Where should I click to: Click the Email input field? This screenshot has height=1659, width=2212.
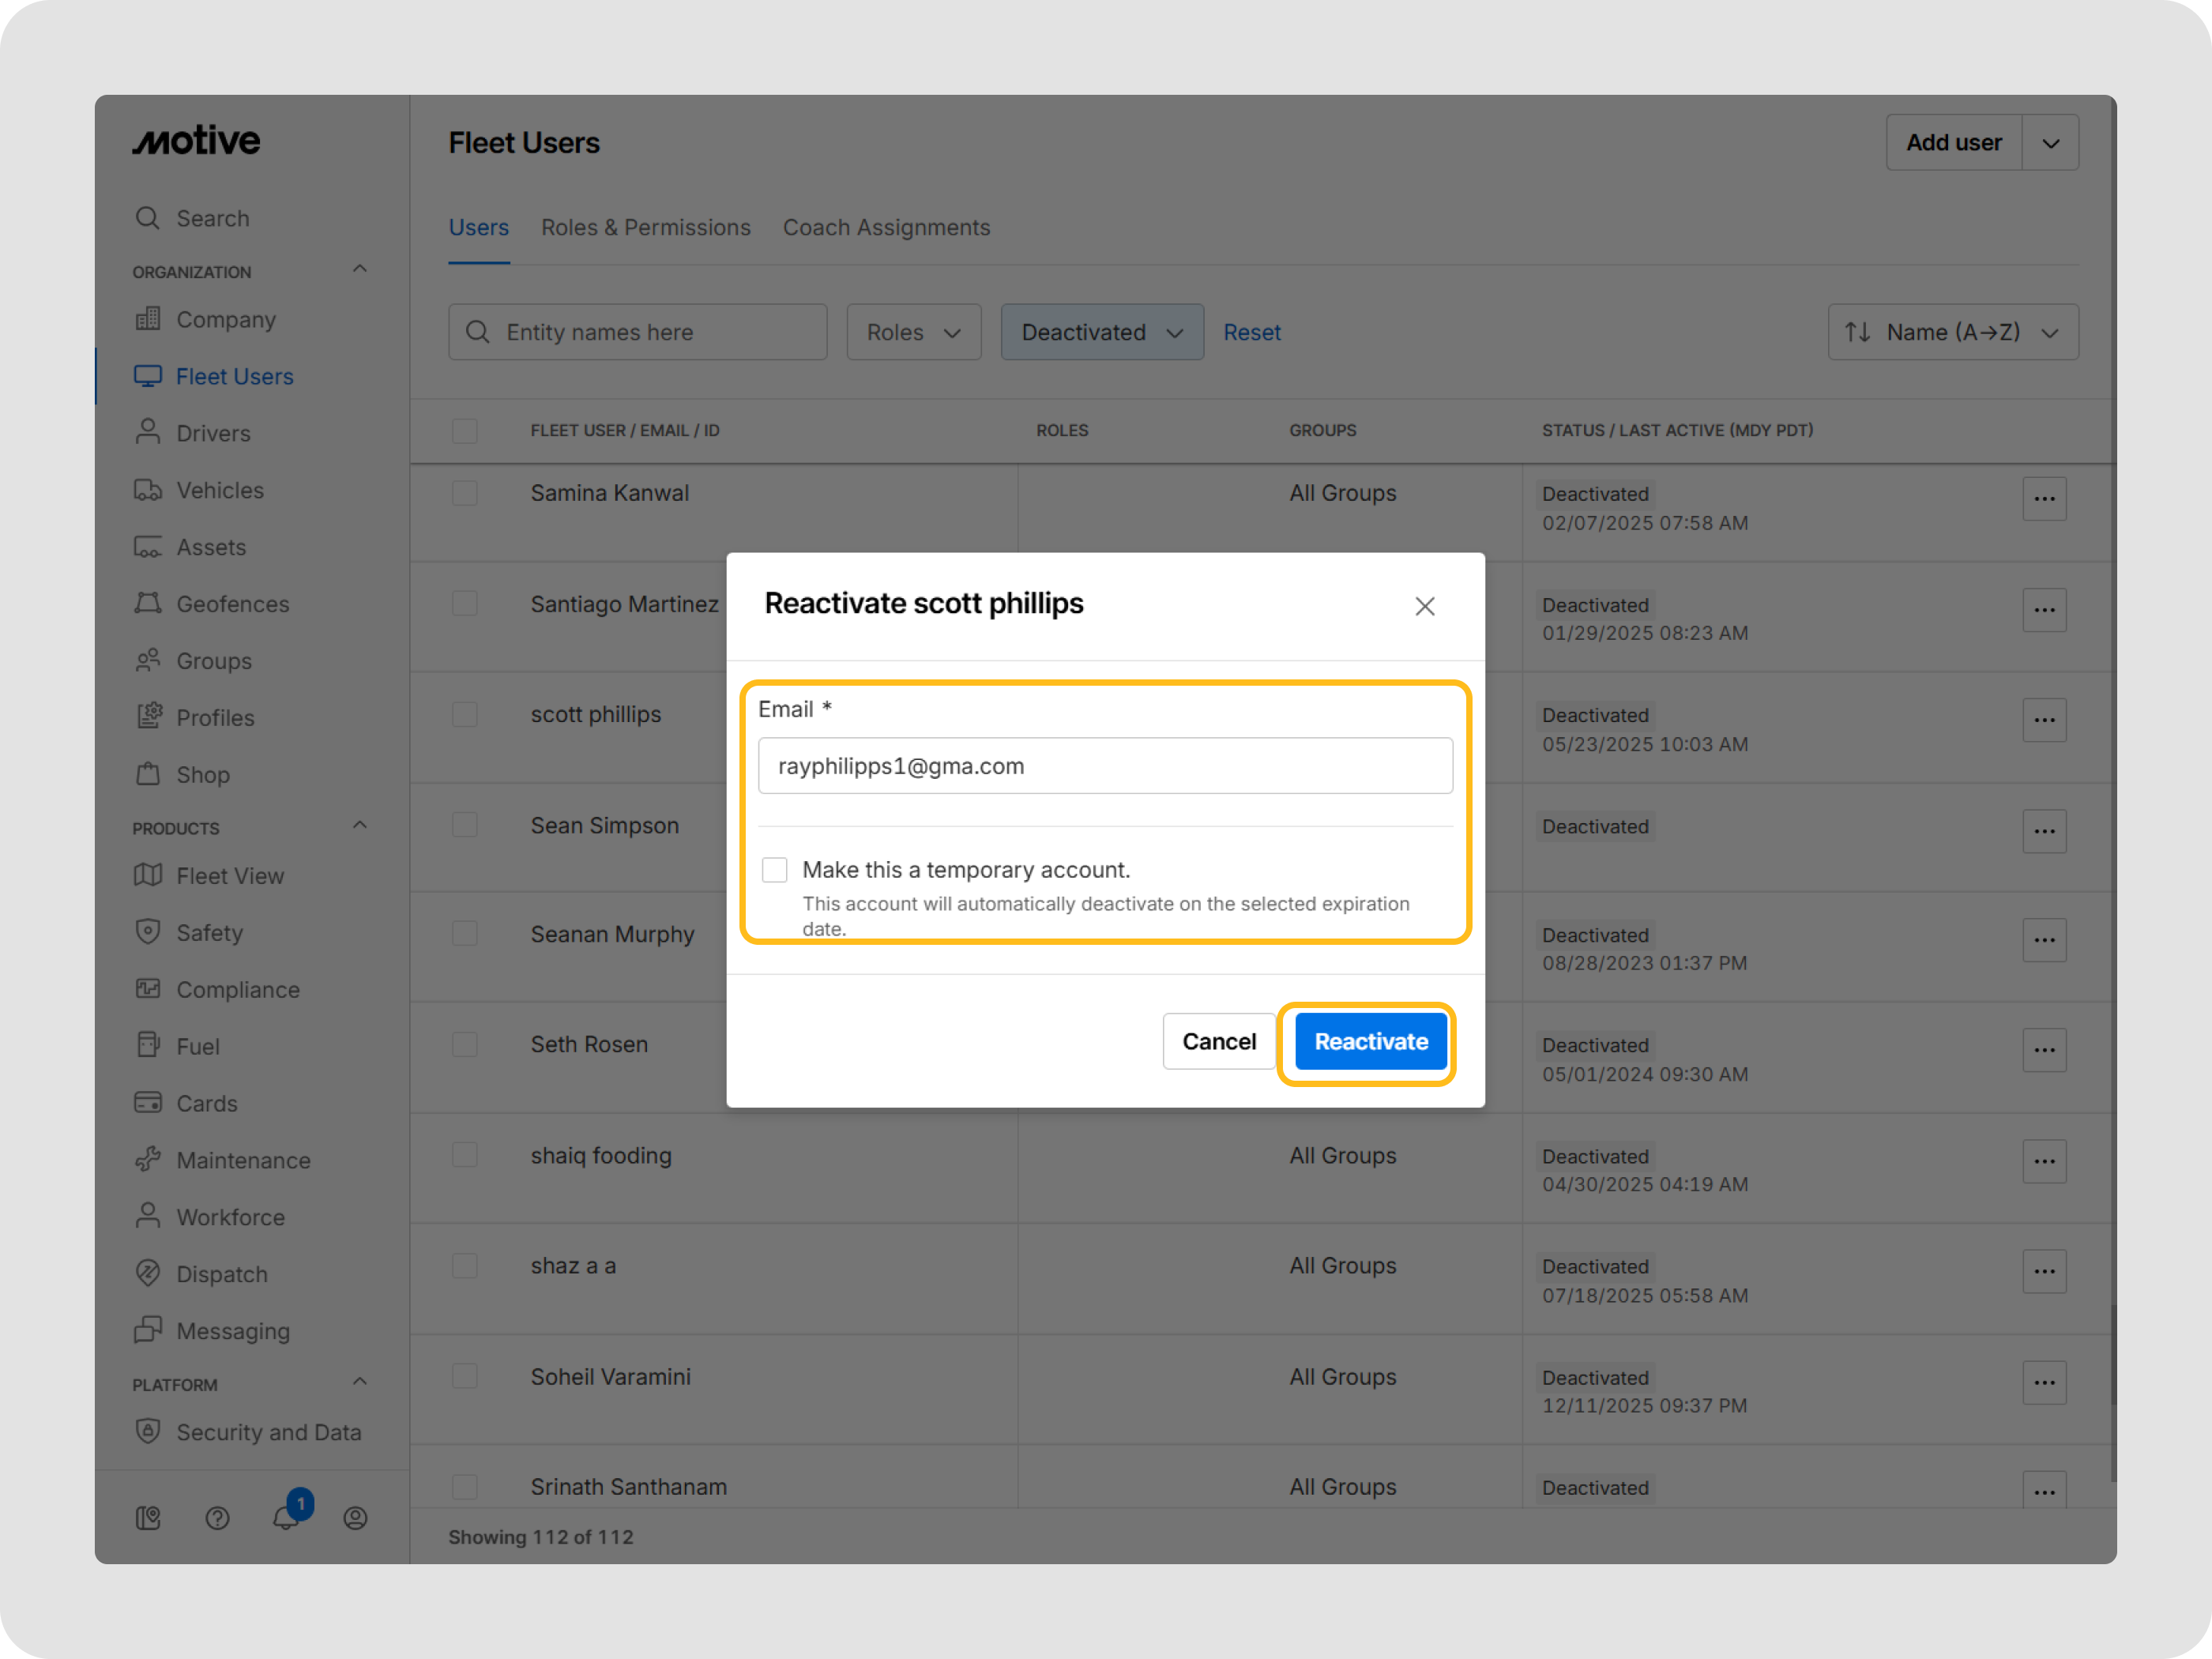pyautogui.click(x=1105, y=766)
